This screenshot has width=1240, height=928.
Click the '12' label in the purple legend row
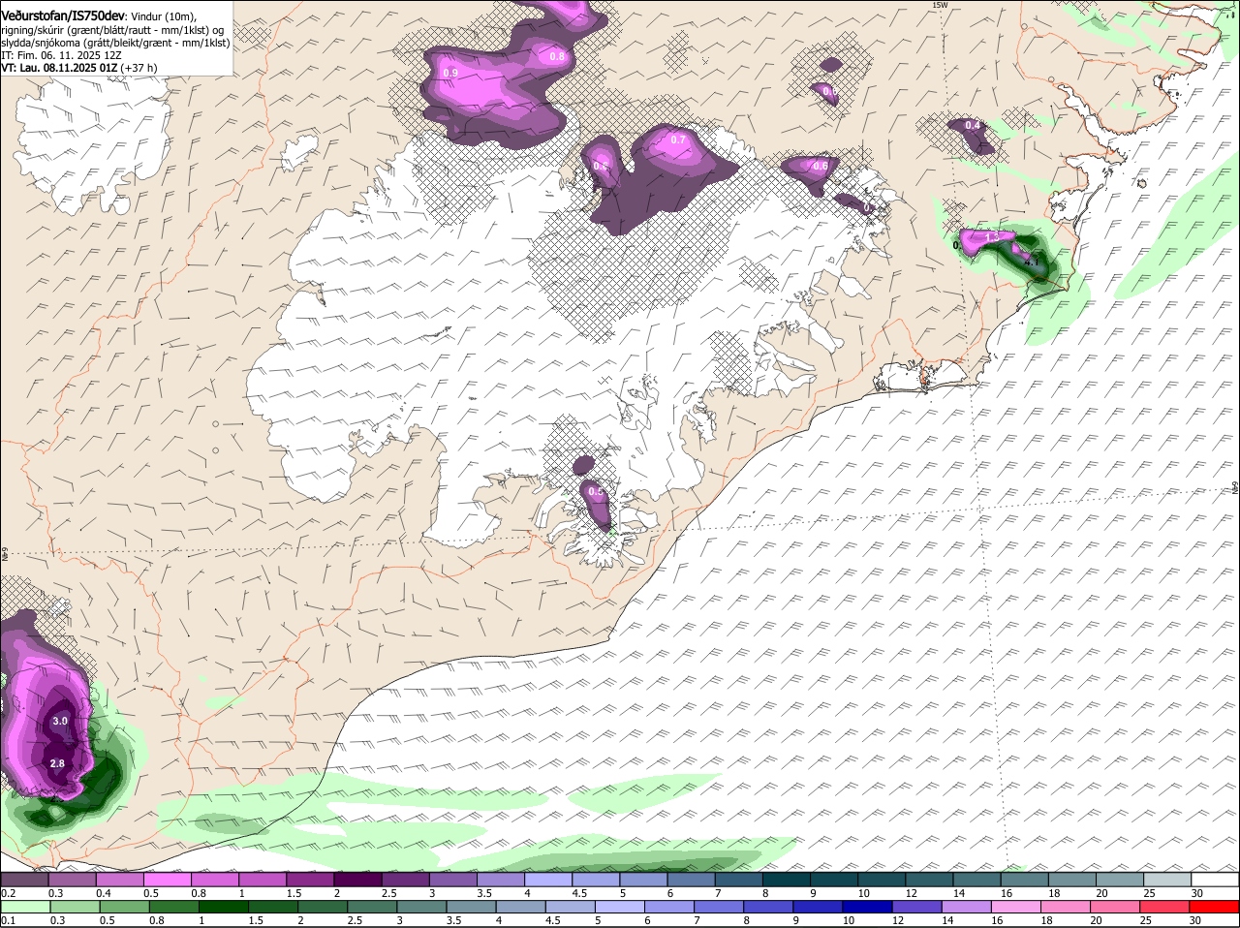pyautogui.click(x=911, y=893)
